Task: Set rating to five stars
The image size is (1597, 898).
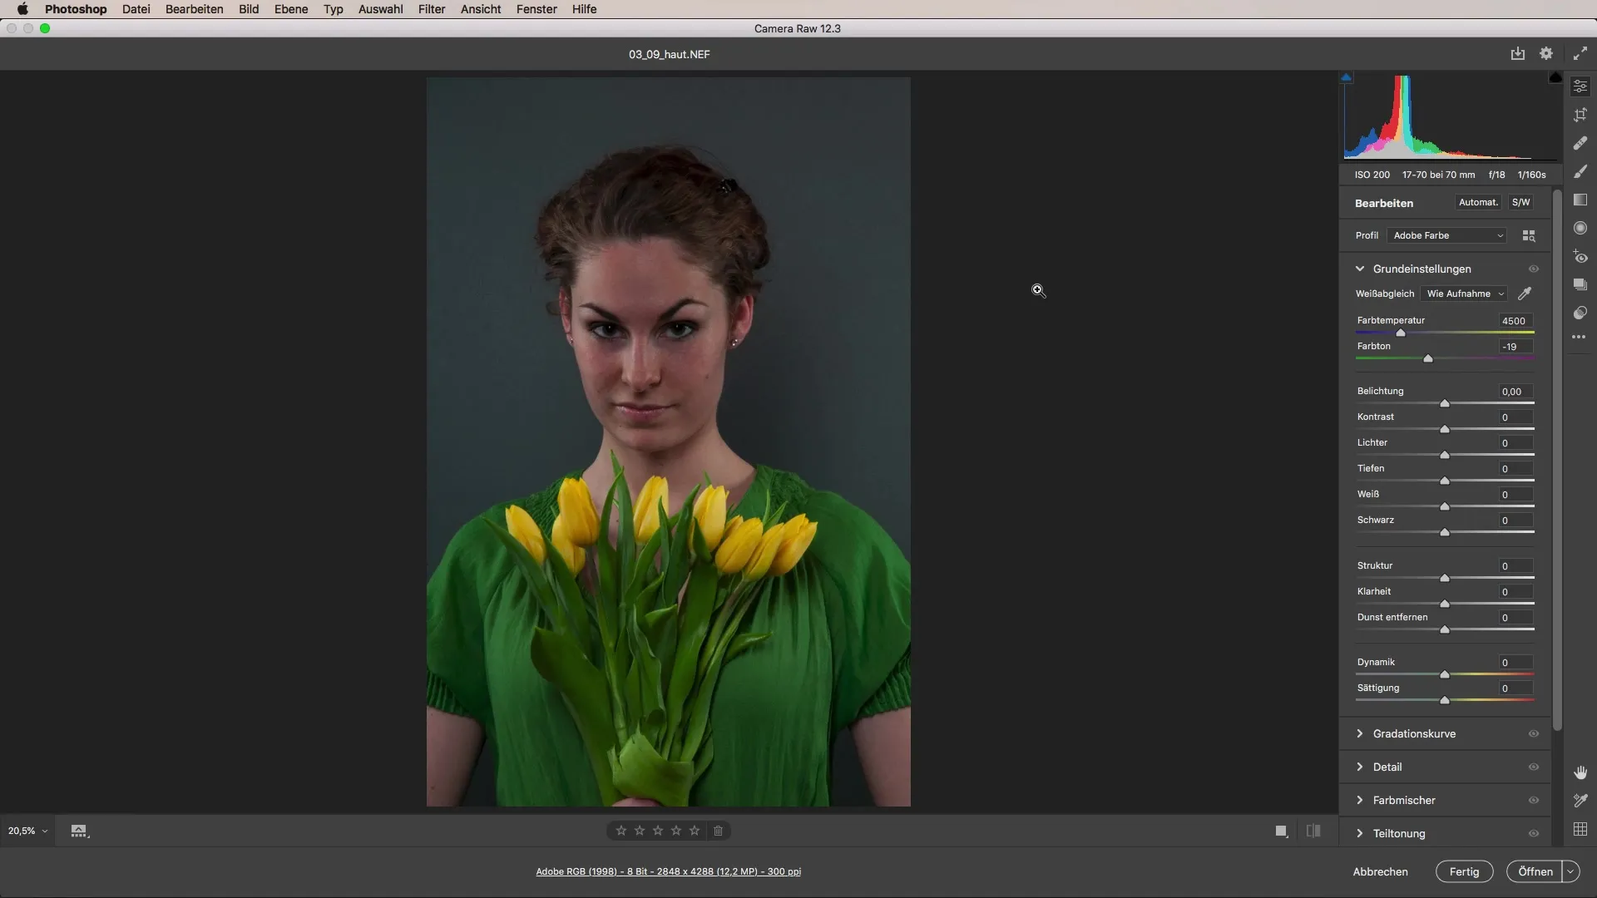Action: 695,831
